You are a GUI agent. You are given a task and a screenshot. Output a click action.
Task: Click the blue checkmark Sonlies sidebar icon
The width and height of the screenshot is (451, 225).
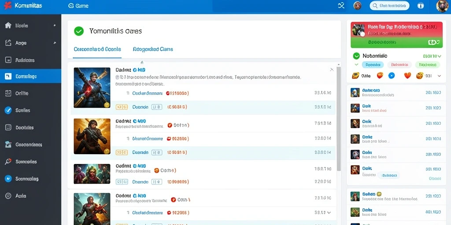point(8,110)
